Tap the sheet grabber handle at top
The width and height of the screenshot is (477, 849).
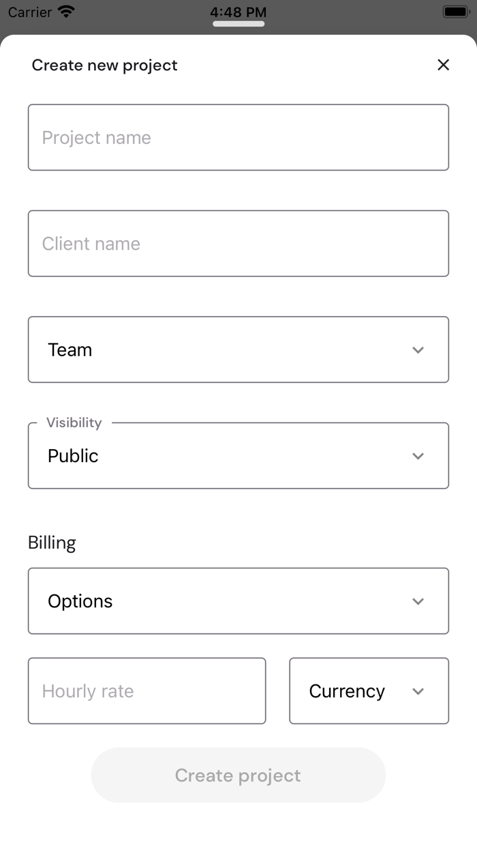pos(238,24)
